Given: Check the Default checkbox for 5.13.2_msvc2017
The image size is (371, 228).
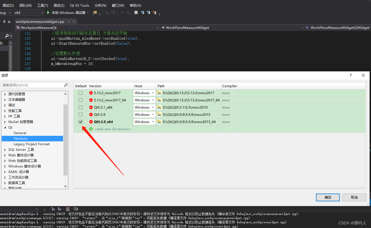Looking at the screenshot, I should tap(81, 93).
